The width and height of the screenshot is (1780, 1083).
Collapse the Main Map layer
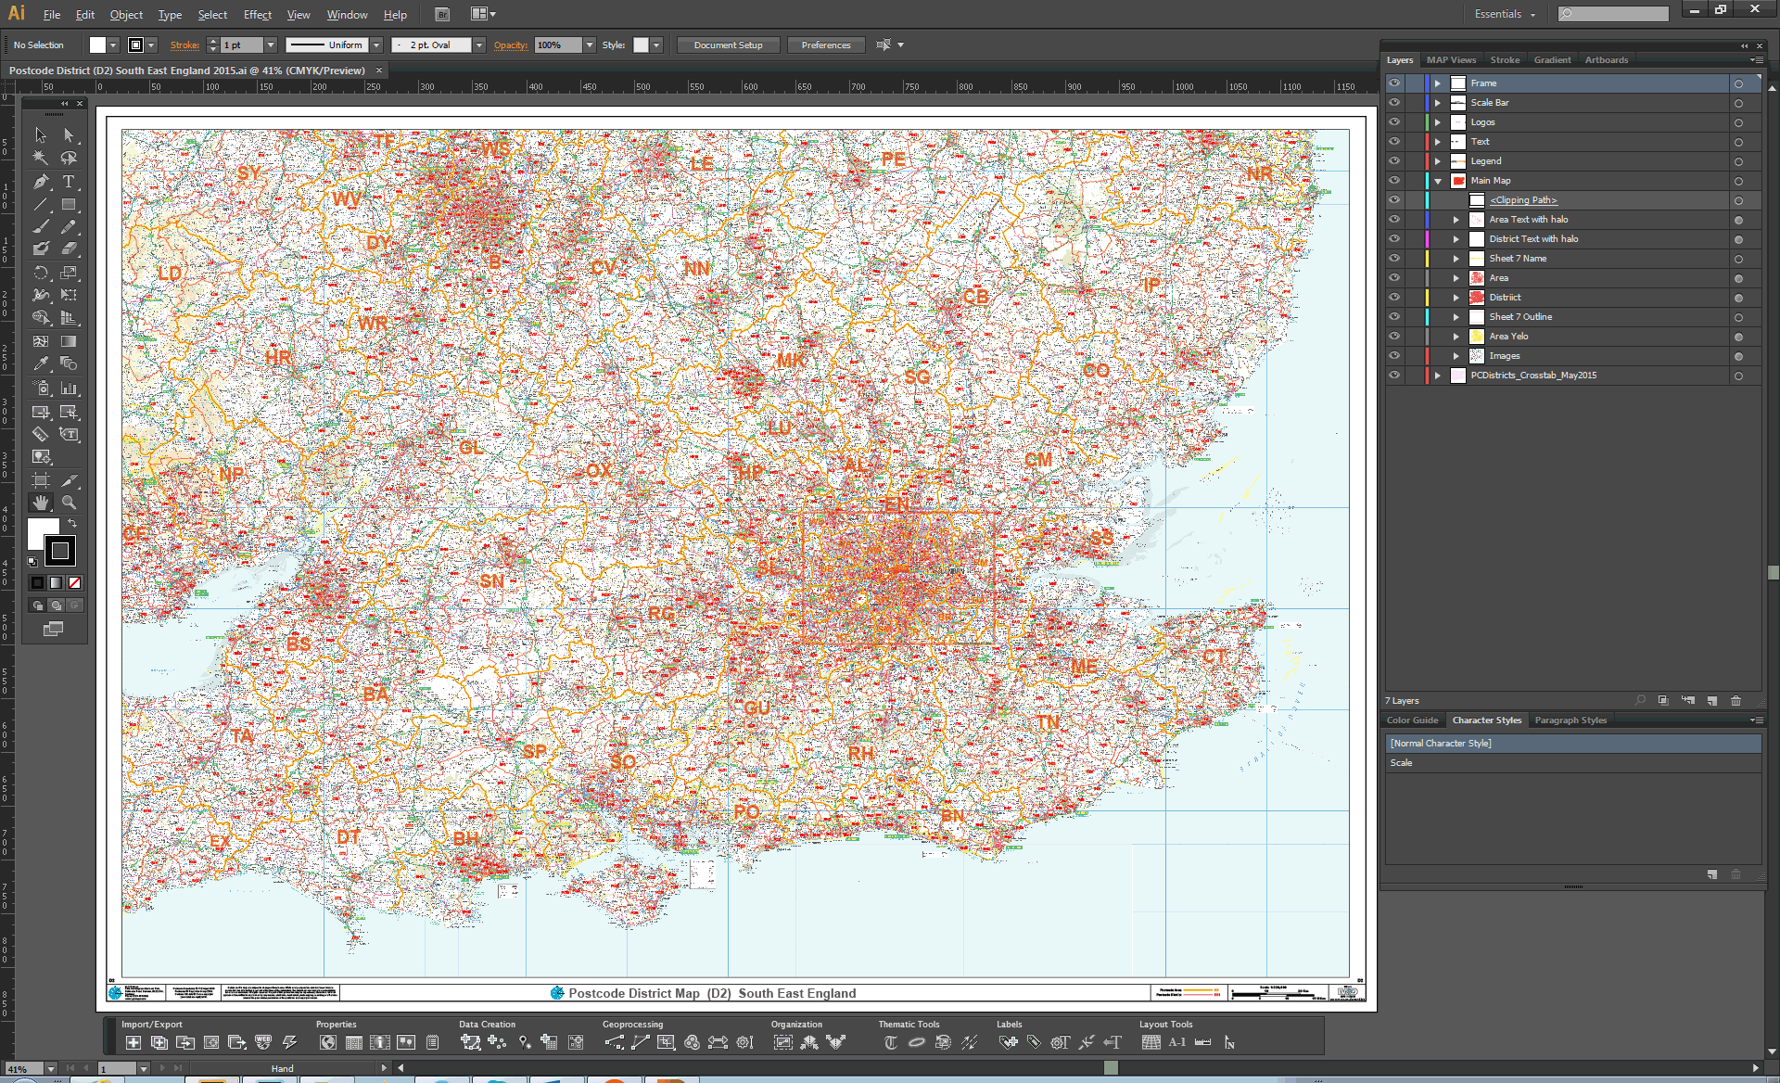click(1438, 181)
